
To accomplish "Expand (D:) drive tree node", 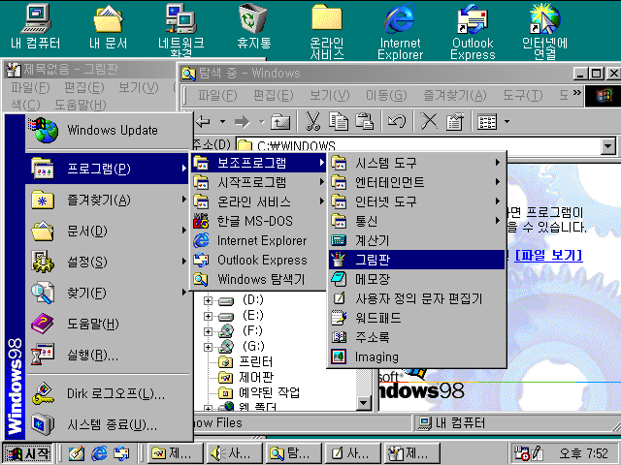I will pyautogui.click(x=208, y=300).
